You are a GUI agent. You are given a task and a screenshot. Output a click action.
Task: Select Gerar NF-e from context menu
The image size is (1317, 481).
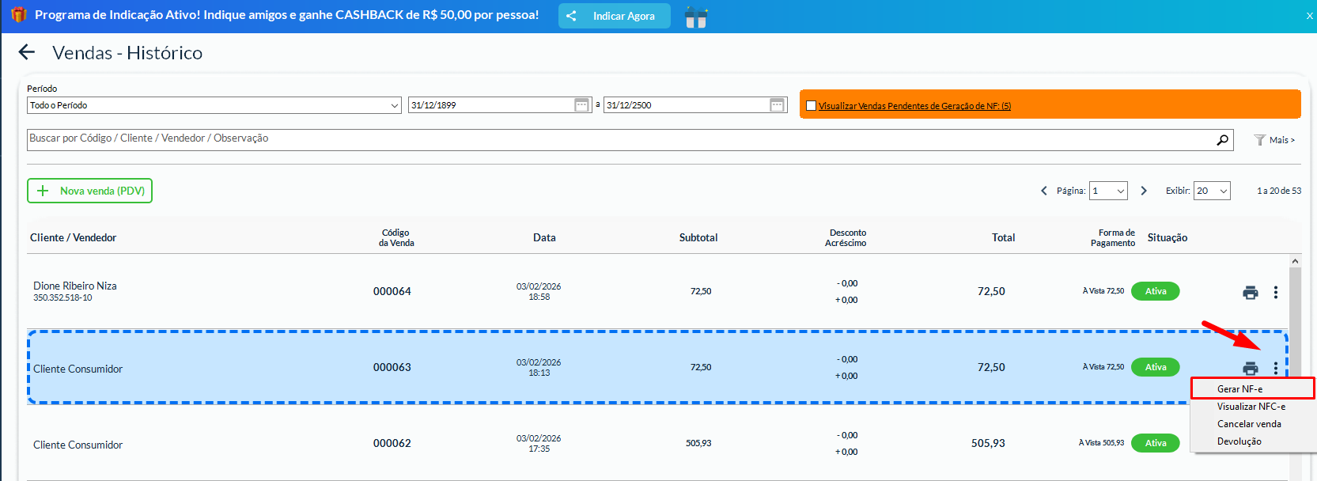1239,389
